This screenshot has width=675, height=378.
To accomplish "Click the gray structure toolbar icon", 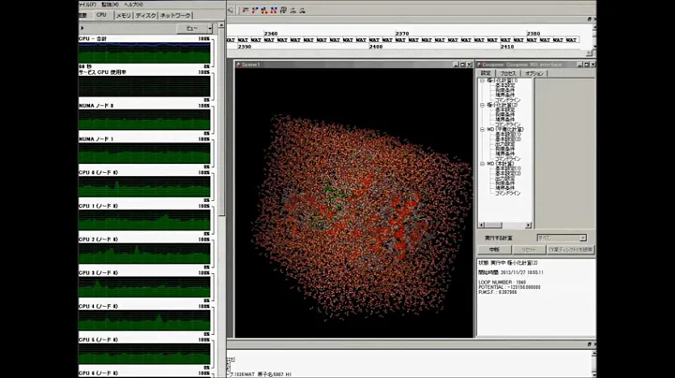I will pyautogui.click(x=283, y=10).
